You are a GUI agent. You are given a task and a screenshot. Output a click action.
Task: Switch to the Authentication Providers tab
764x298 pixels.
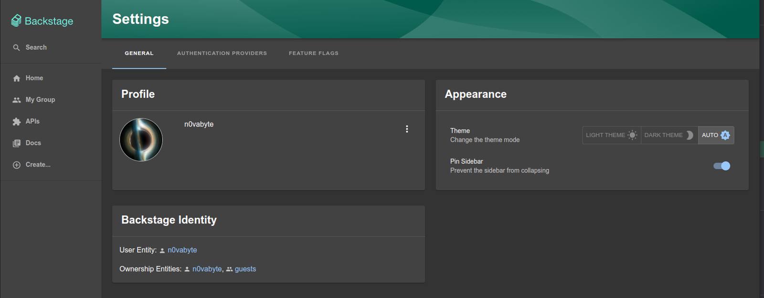(222, 53)
